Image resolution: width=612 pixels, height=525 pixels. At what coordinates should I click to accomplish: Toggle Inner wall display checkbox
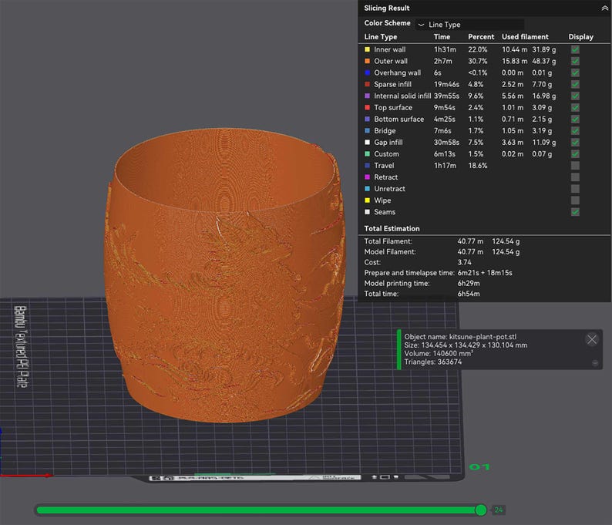pyautogui.click(x=575, y=49)
